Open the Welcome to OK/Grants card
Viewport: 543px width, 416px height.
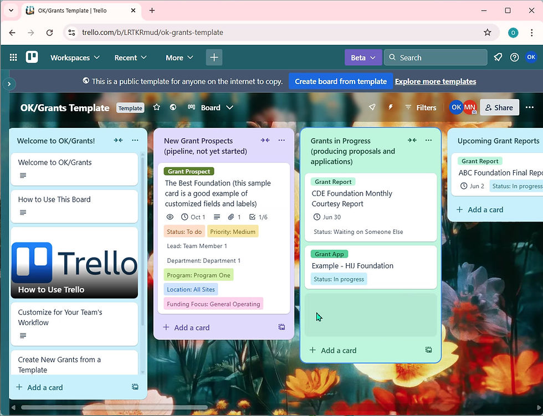[74, 169]
